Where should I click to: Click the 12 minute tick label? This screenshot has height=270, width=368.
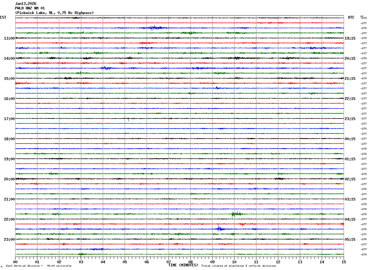tap(278, 262)
